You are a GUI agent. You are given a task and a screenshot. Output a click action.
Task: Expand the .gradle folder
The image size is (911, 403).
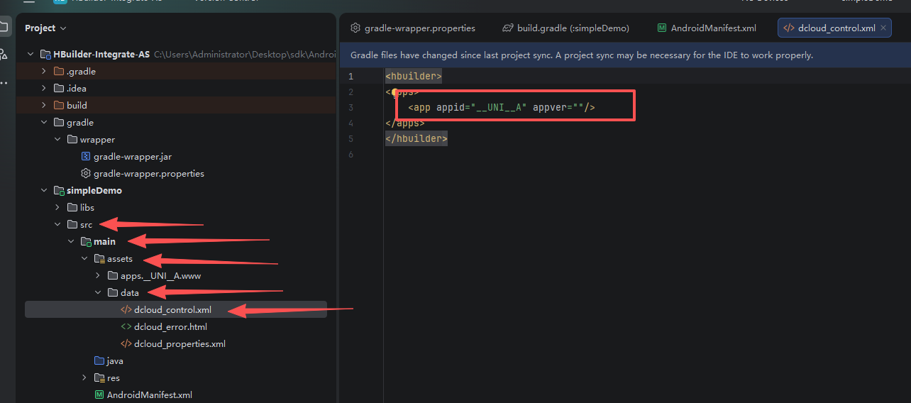point(43,71)
